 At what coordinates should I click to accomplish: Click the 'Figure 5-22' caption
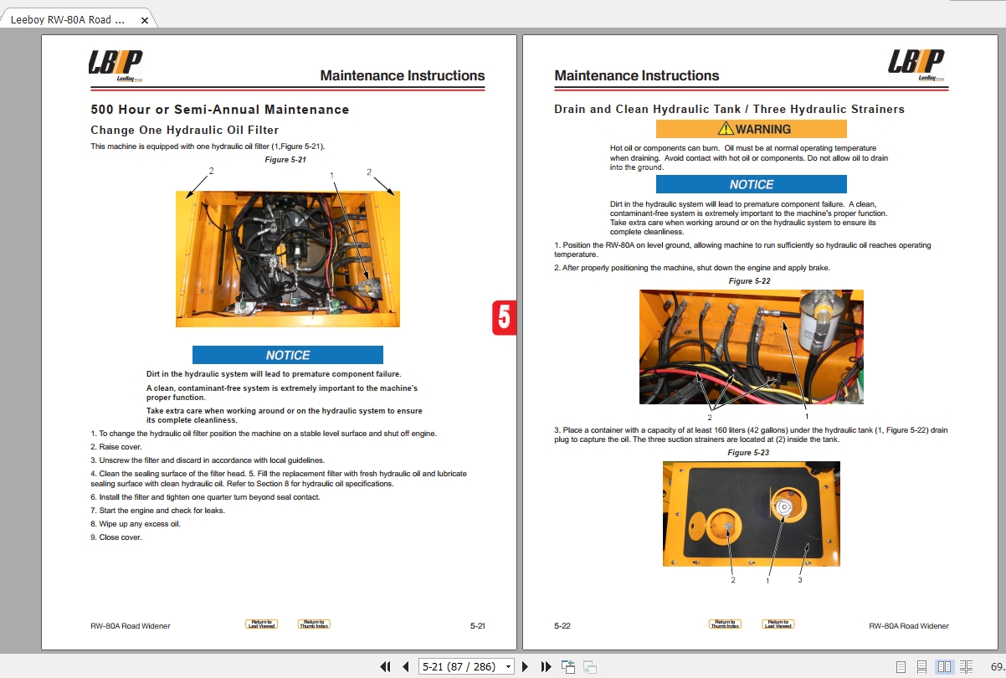tap(749, 281)
